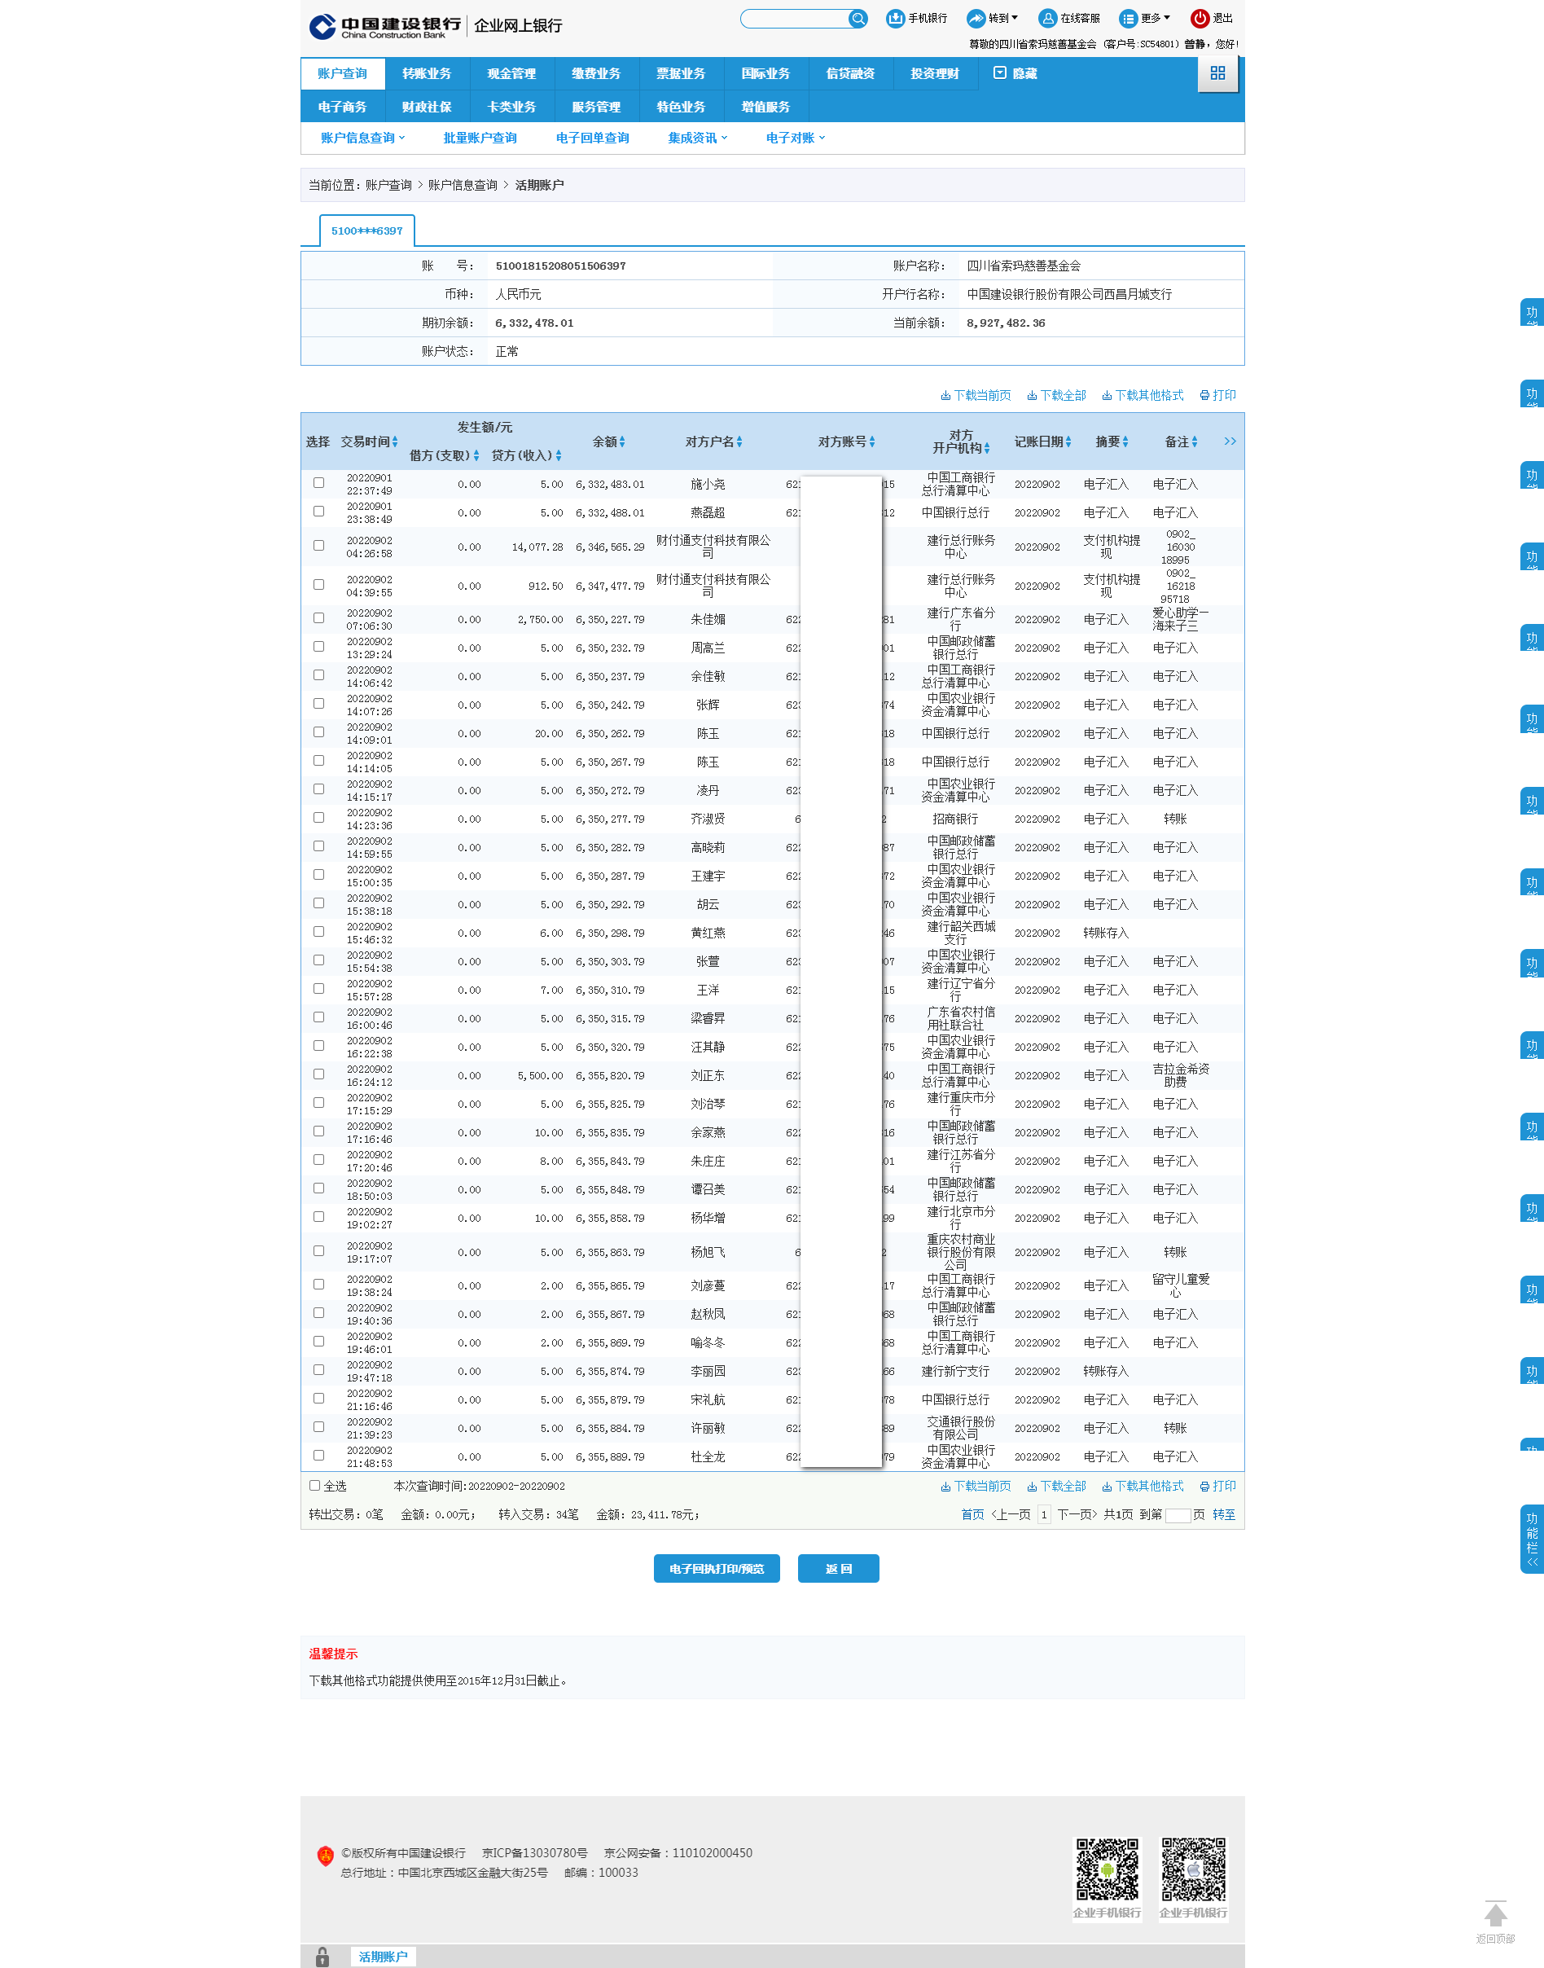
Task: Sort by 备注 column arrows
Action: coord(1195,442)
